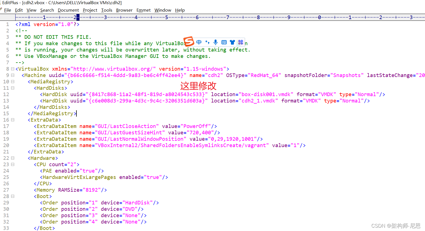Image resolution: width=425 pixels, height=231 pixels.
Task: Click line number 13 in the gutter
Action: coord(6,101)
